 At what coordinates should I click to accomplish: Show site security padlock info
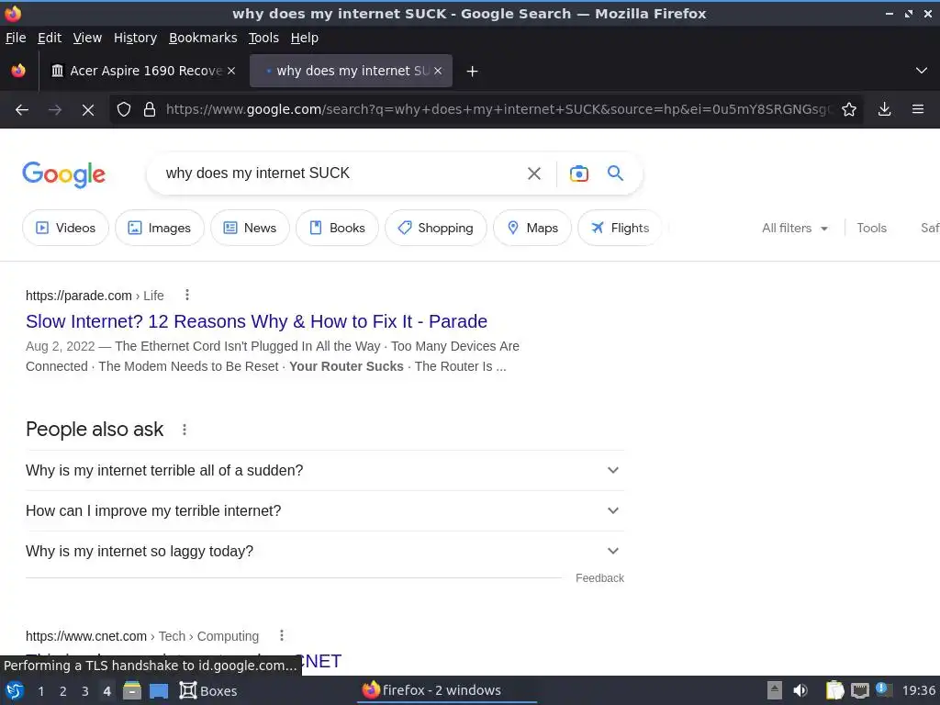pyautogui.click(x=150, y=110)
